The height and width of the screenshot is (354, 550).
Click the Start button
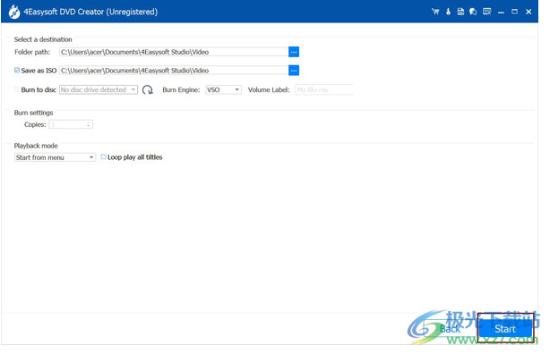click(x=505, y=329)
